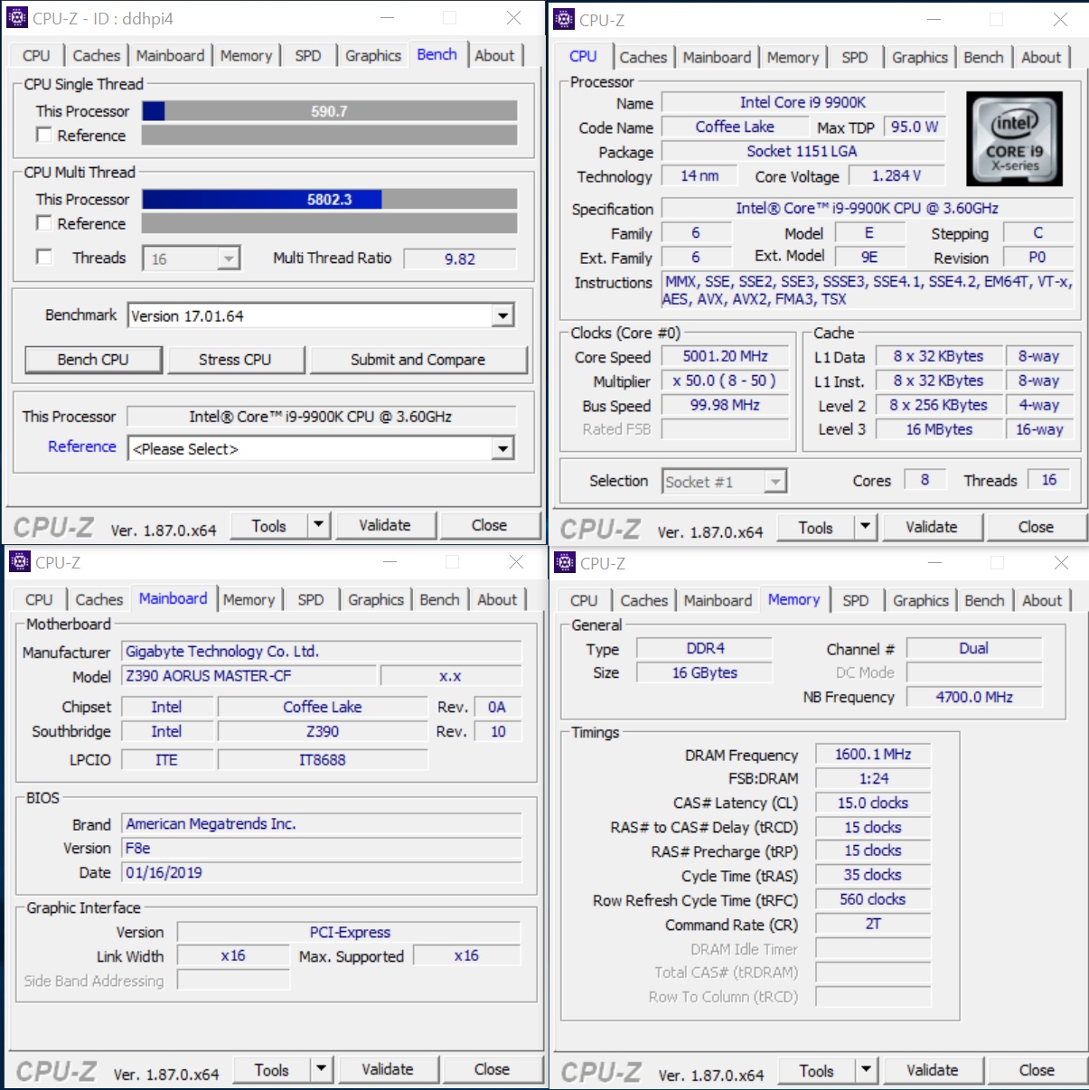Click the Command Rate value '2T'
Viewport: 1089px width, 1090px height.
point(873,924)
